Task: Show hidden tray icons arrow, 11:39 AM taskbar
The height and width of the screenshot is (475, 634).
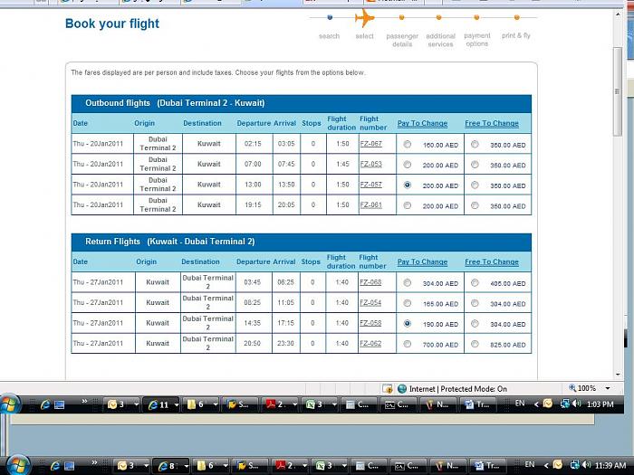Action: tap(546, 465)
